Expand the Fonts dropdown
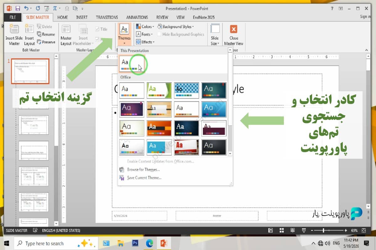376x250 pixels. [x=144, y=34]
